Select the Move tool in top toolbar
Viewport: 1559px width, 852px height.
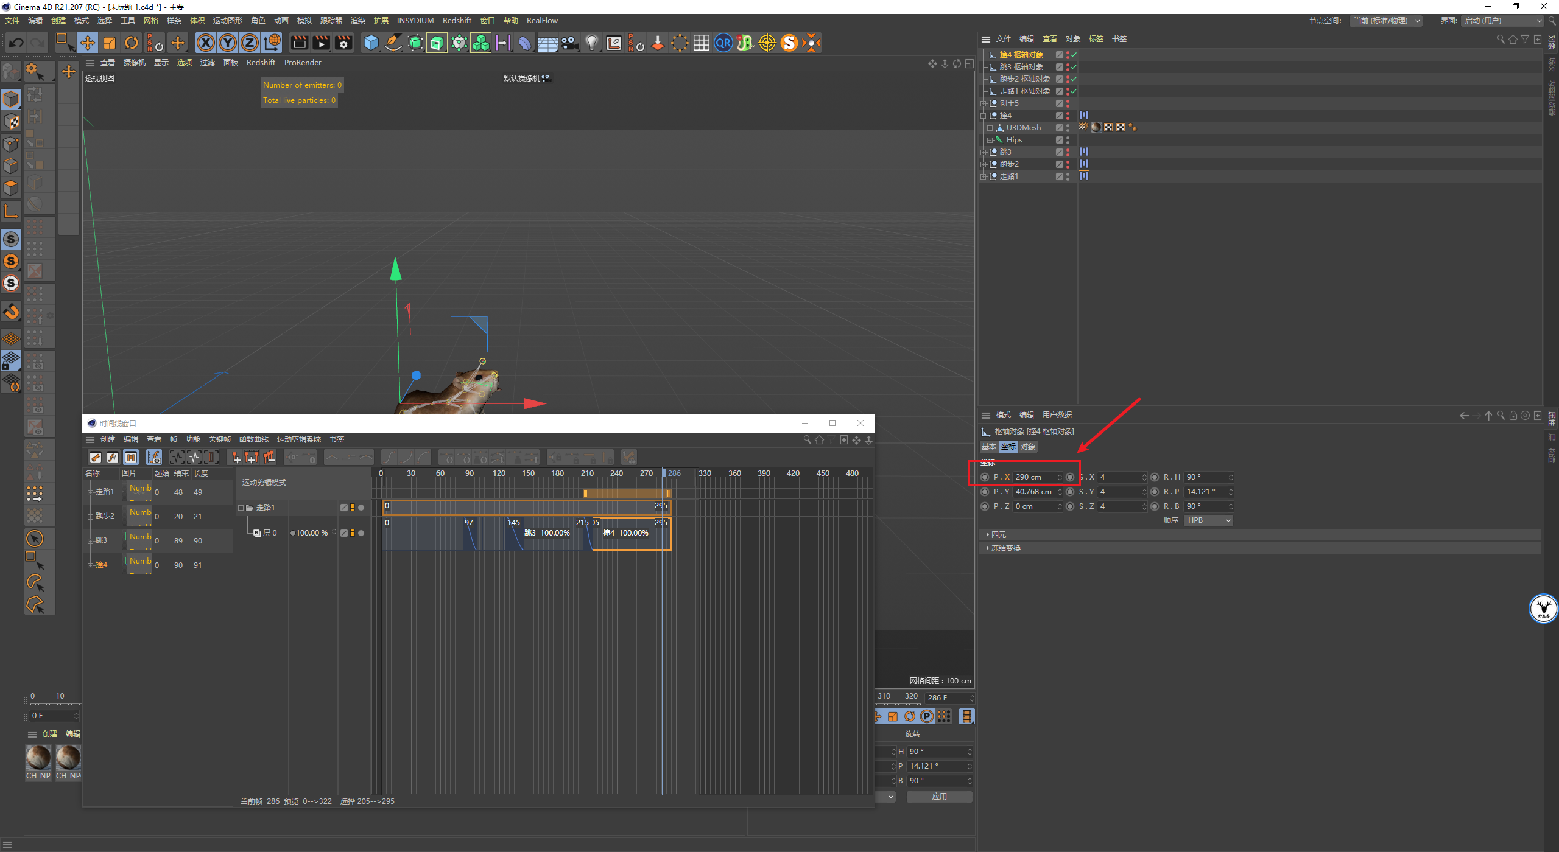click(88, 43)
